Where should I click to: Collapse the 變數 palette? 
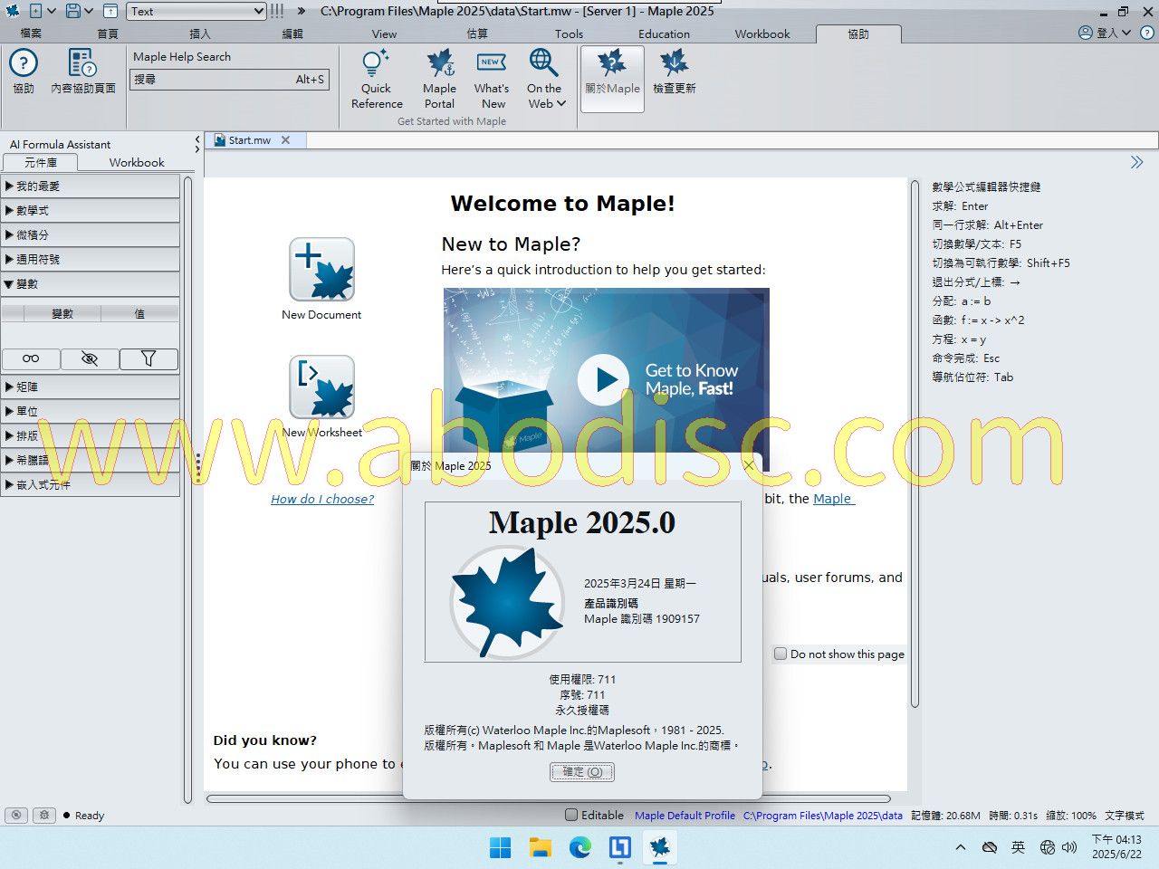[91, 283]
